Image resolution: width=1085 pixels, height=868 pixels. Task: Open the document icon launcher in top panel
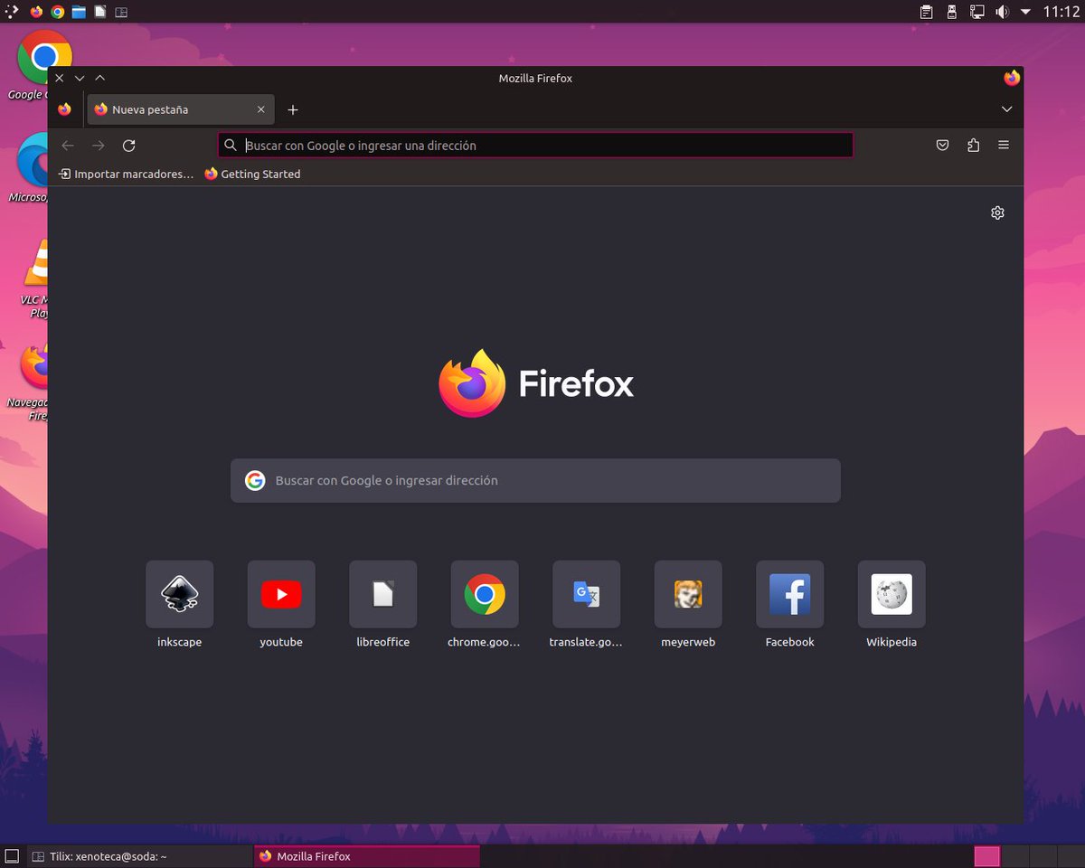pyautogui.click(x=100, y=12)
